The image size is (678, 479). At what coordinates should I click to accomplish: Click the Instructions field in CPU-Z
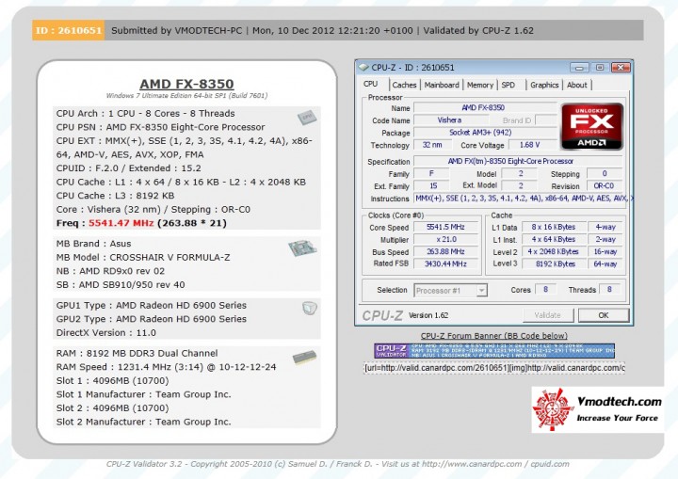click(523, 199)
